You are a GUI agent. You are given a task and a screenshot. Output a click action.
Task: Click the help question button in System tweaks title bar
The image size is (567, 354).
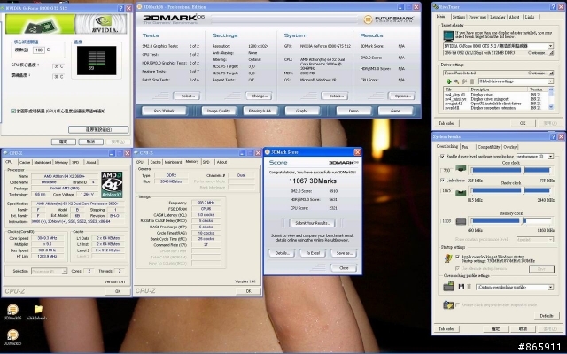pyautogui.click(x=553, y=136)
